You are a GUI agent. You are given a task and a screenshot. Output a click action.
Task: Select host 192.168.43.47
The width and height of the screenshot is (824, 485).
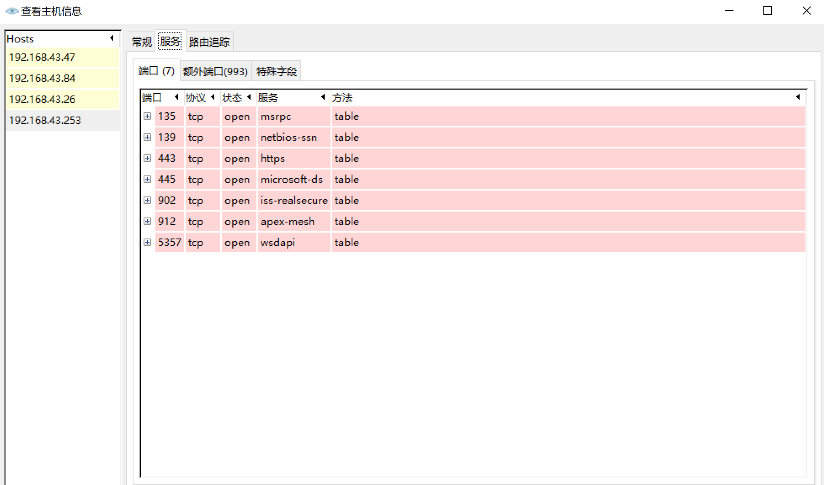42,57
